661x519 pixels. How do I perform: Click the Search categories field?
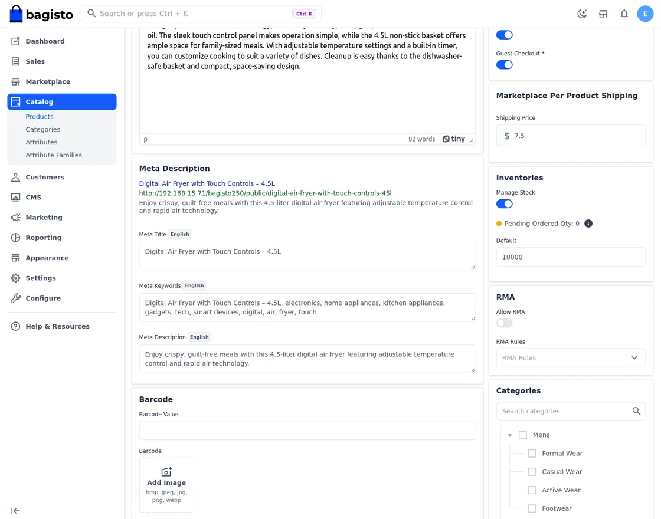click(x=570, y=411)
